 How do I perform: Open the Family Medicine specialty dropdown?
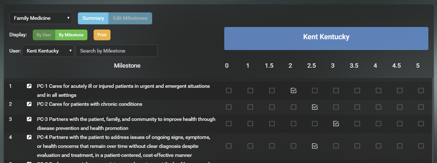[x=41, y=18]
